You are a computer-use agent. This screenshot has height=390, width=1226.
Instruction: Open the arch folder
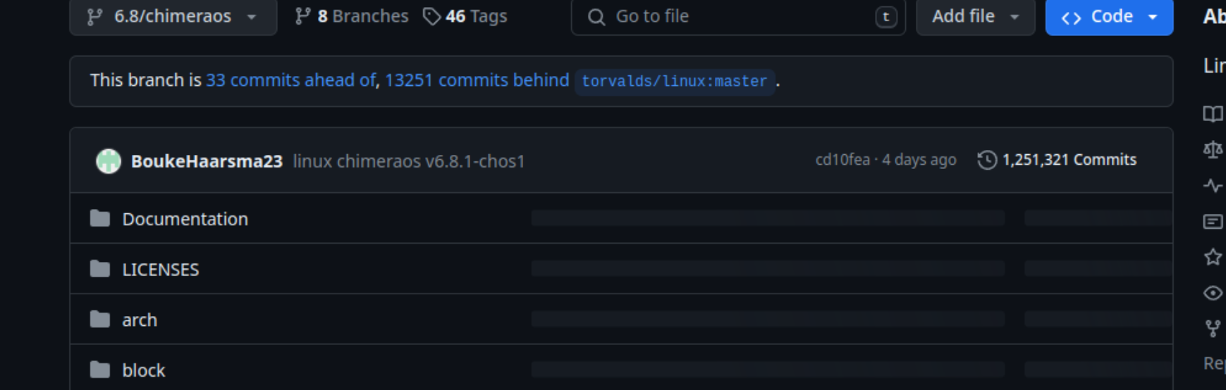[140, 320]
